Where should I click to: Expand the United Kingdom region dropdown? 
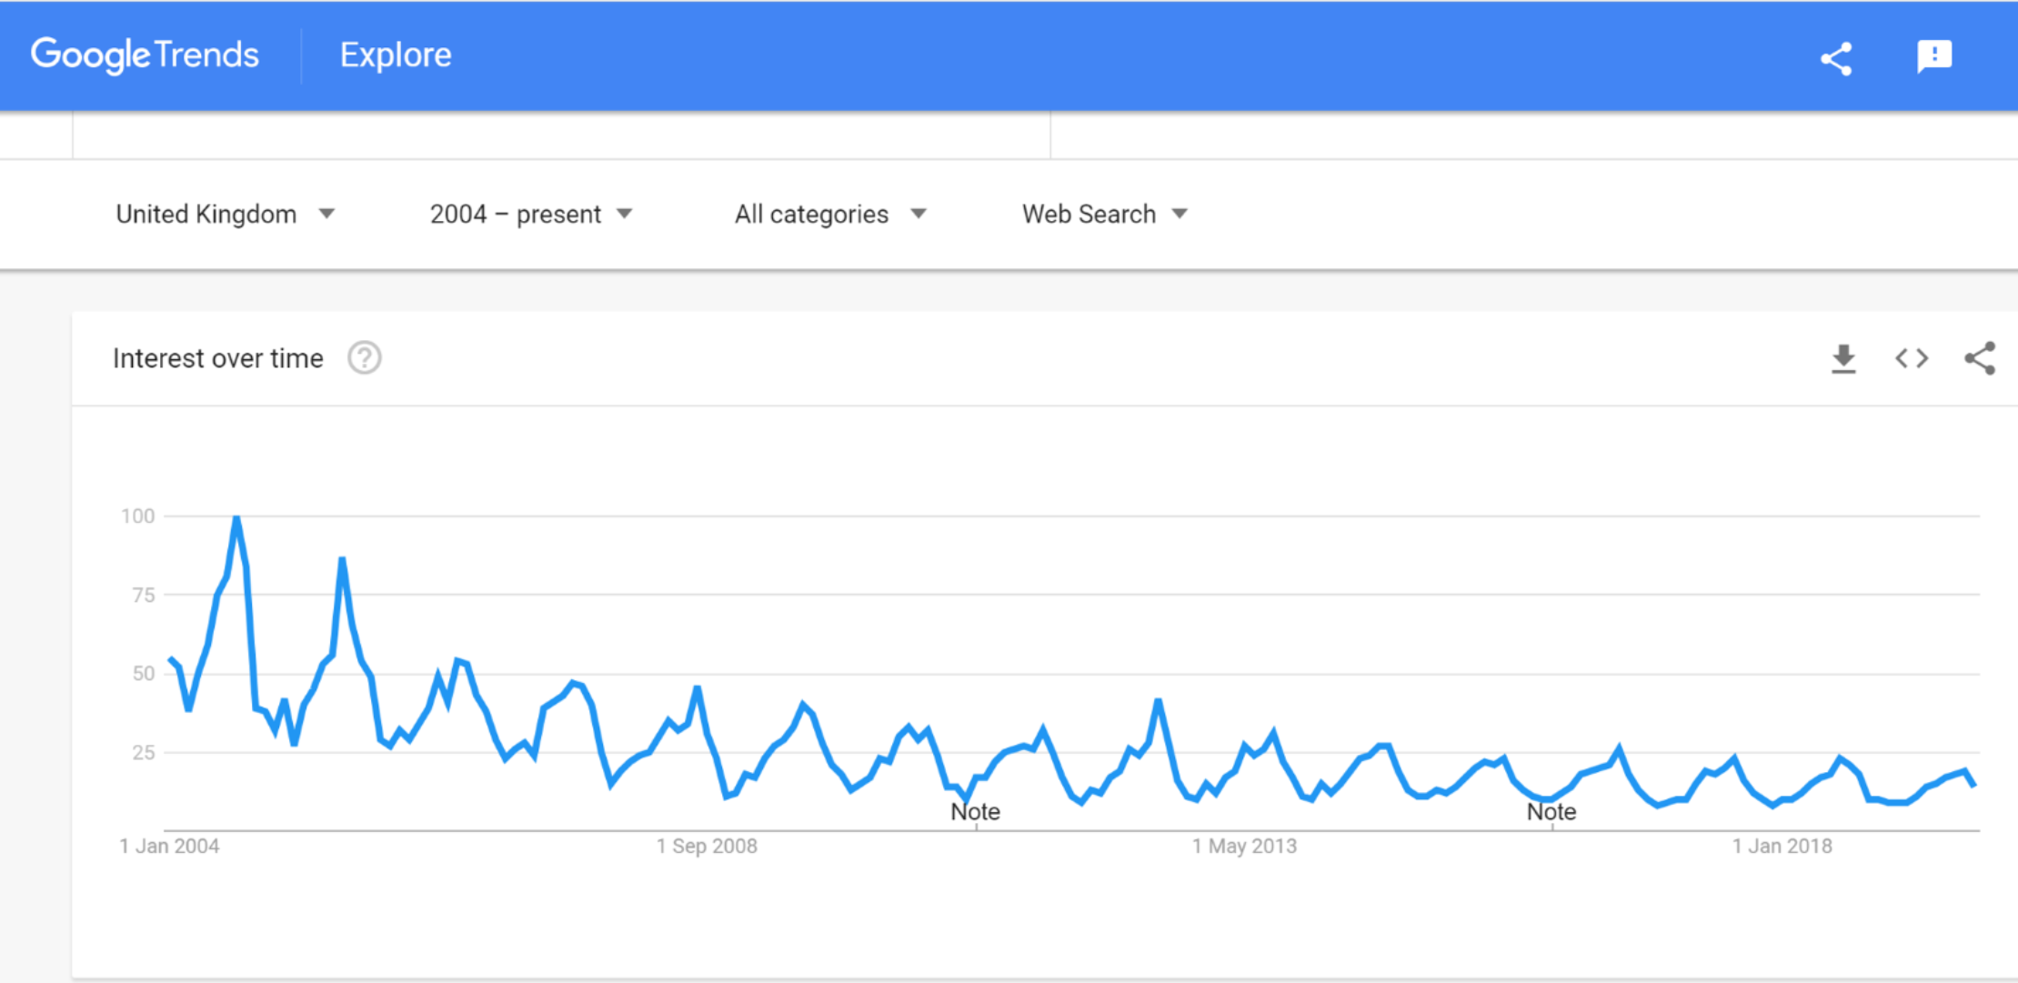[x=226, y=215]
